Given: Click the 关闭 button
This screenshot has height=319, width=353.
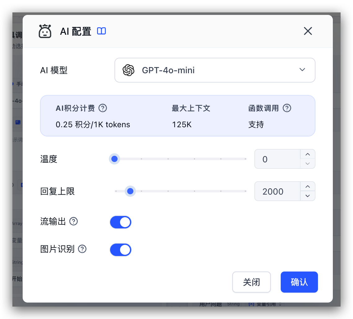Looking at the screenshot, I should click(252, 282).
